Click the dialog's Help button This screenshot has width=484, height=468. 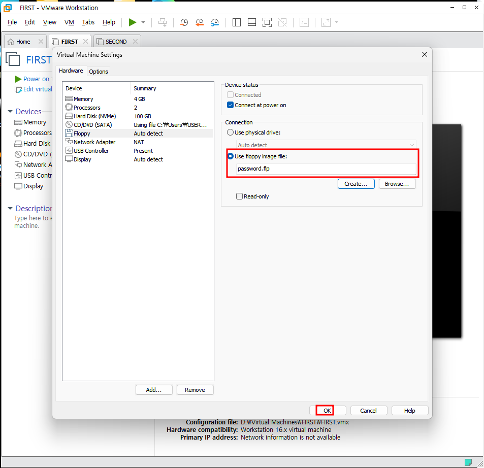(x=410, y=411)
